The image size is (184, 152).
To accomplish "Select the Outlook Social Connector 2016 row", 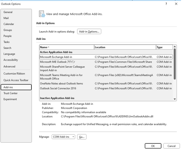I will pos(106,88).
